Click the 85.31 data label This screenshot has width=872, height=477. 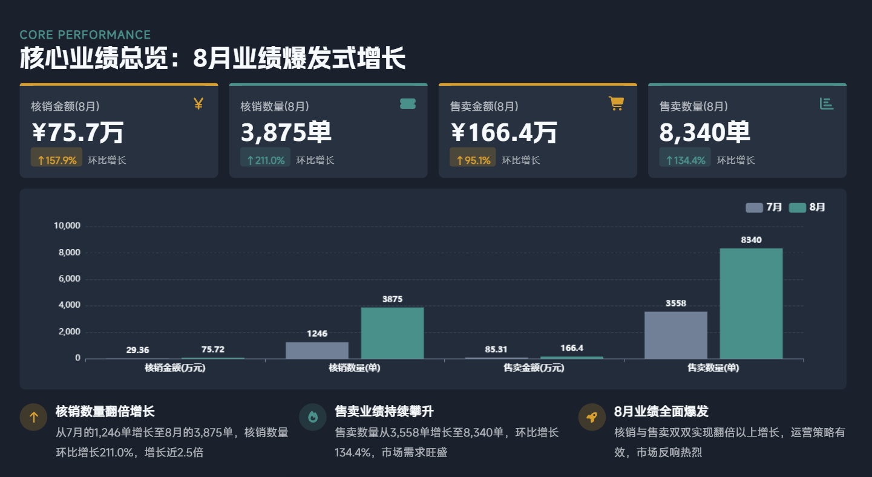497,349
